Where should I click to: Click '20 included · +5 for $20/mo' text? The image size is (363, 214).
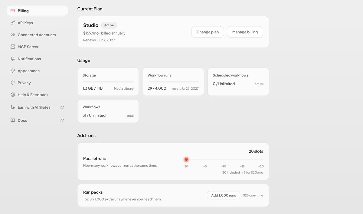[243, 172]
